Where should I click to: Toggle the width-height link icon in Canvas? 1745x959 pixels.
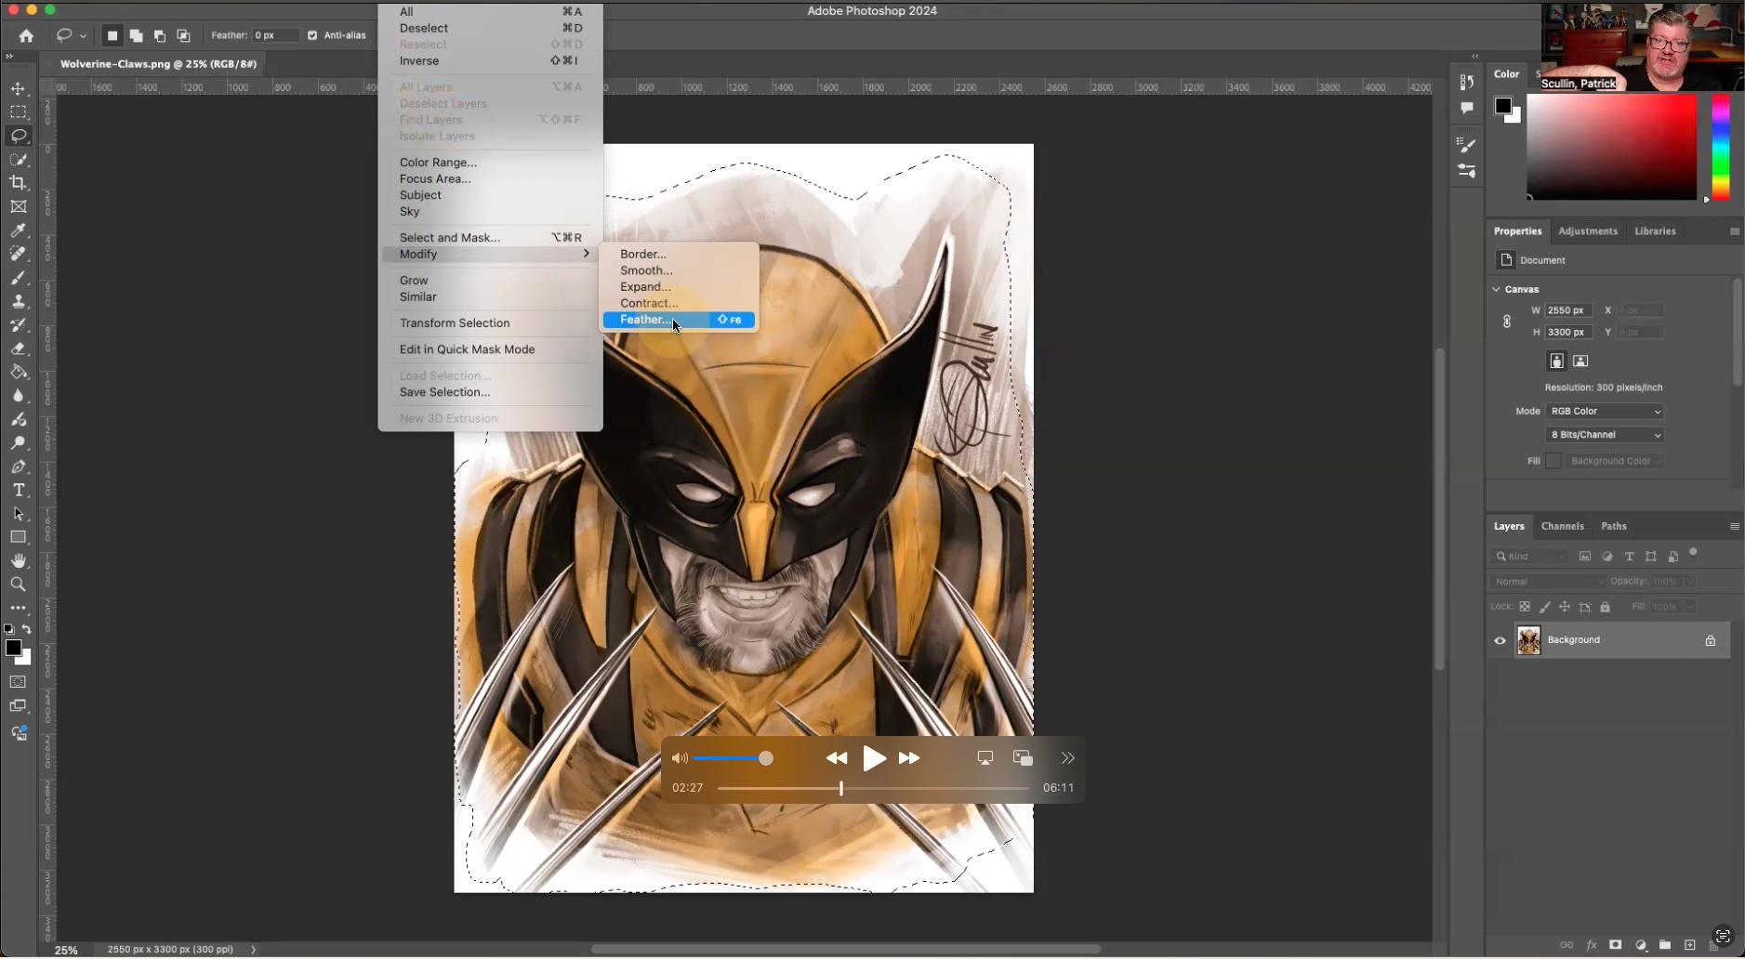pyautogui.click(x=1507, y=322)
